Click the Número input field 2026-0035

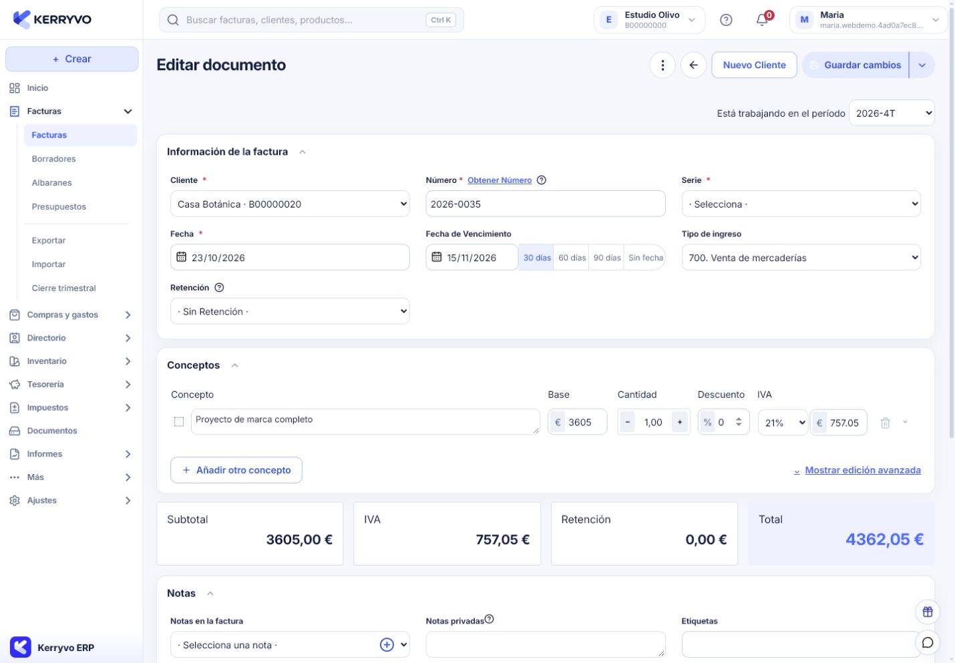[545, 204]
